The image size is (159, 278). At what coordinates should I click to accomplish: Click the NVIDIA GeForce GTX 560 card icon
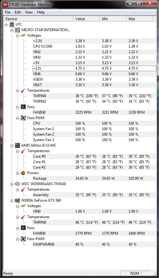(x=17, y=200)
